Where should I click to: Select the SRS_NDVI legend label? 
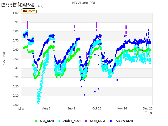pyautogui.click(x=47, y=121)
